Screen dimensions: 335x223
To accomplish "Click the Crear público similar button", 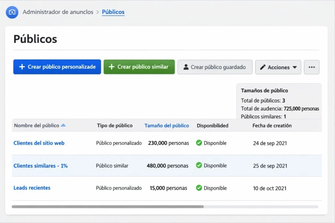I will (x=139, y=67).
